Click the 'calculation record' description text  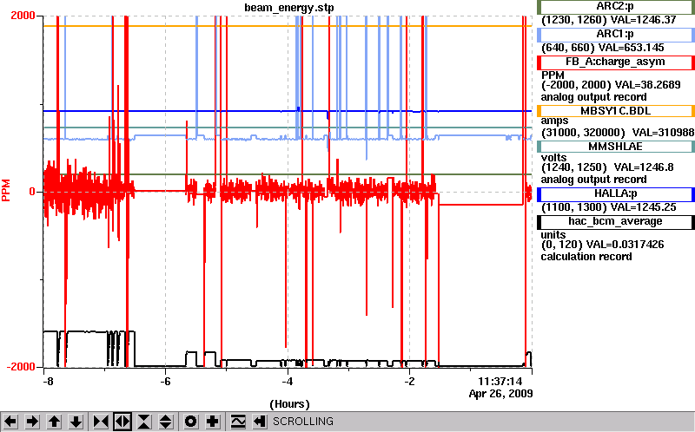pos(586,257)
